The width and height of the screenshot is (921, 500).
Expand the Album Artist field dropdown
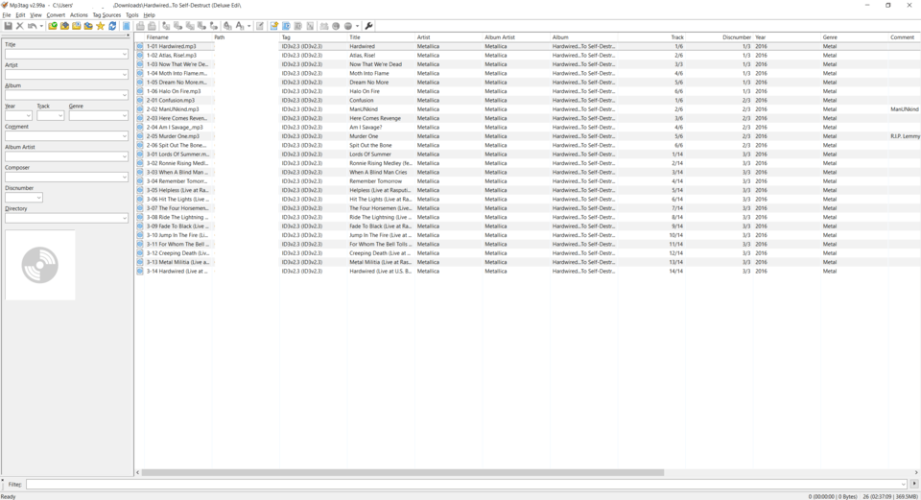(x=125, y=156)
